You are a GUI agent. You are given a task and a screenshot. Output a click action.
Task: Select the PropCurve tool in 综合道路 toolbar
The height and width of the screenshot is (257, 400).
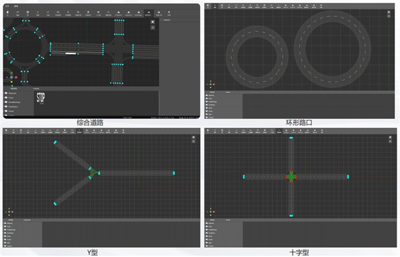tap(128, 13)
